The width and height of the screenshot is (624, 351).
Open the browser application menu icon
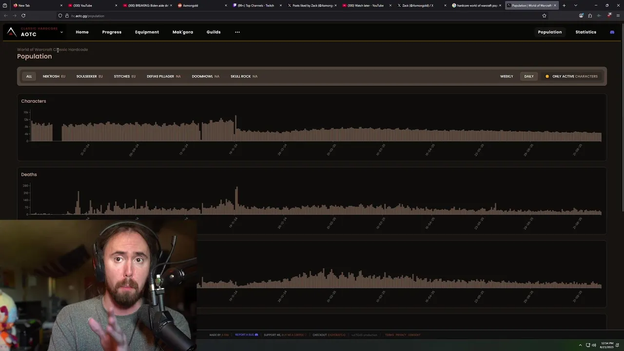pyautogui.click(x=618, y=16)
